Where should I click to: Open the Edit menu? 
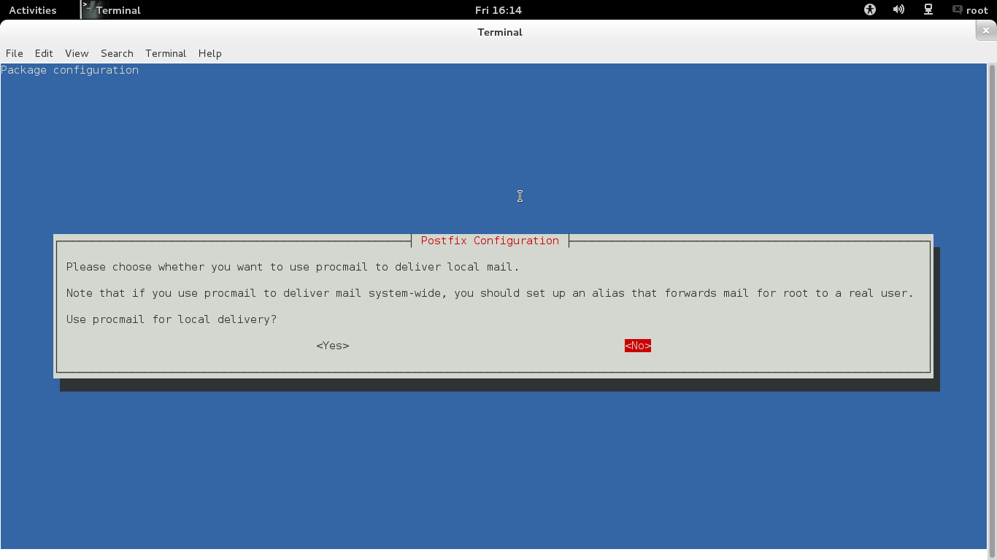pos(44,53)
